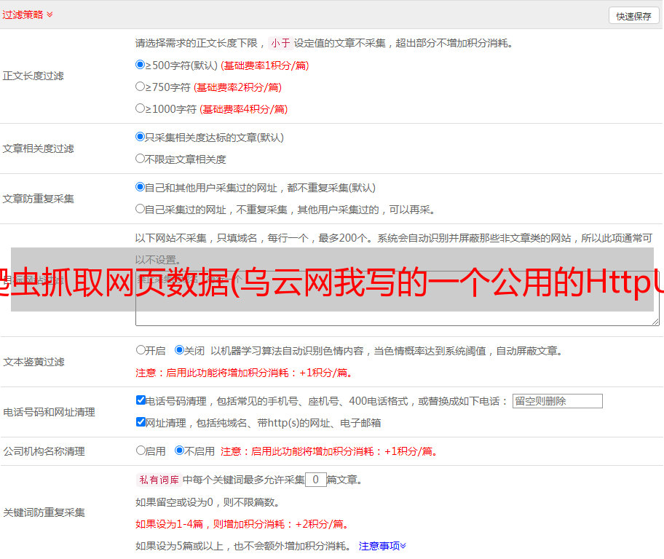
Task: Collapse the 过滤策略 section header
Action: coord(28,15)
